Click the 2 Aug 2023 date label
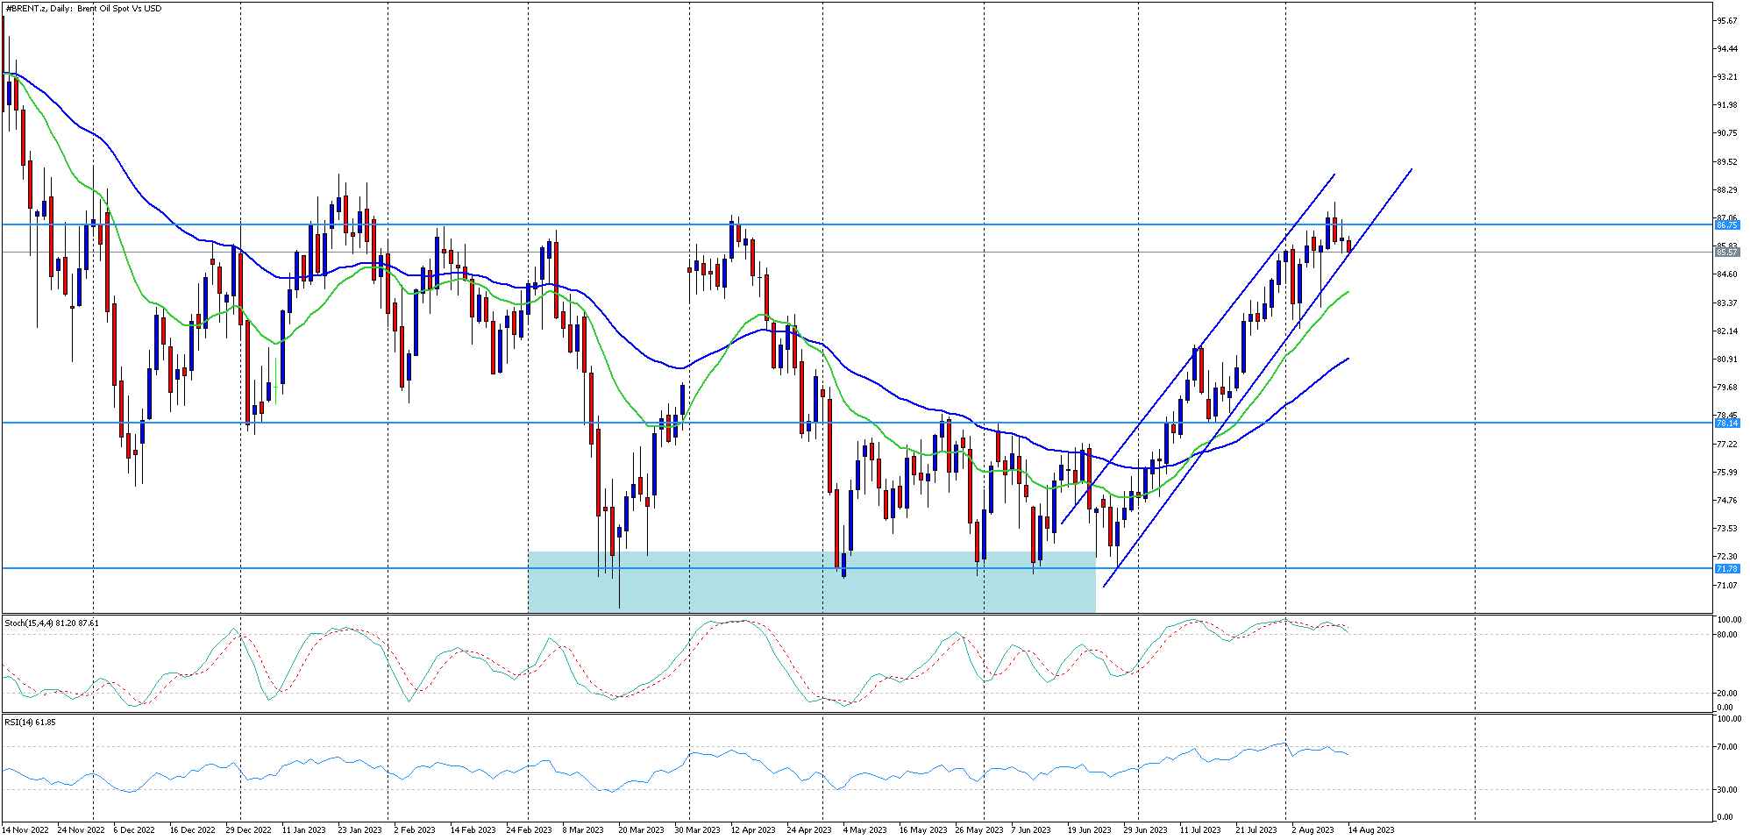This screenshot has height=840, width=1750. pyautogui.click(x=1312, y=829)
